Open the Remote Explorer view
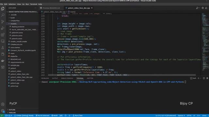Screen dimensions: 209x117 pyautogui.click(x=3, y=41)
